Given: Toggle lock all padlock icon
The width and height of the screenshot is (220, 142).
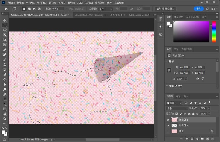Looking at the screenshot, I should (193, 114).
